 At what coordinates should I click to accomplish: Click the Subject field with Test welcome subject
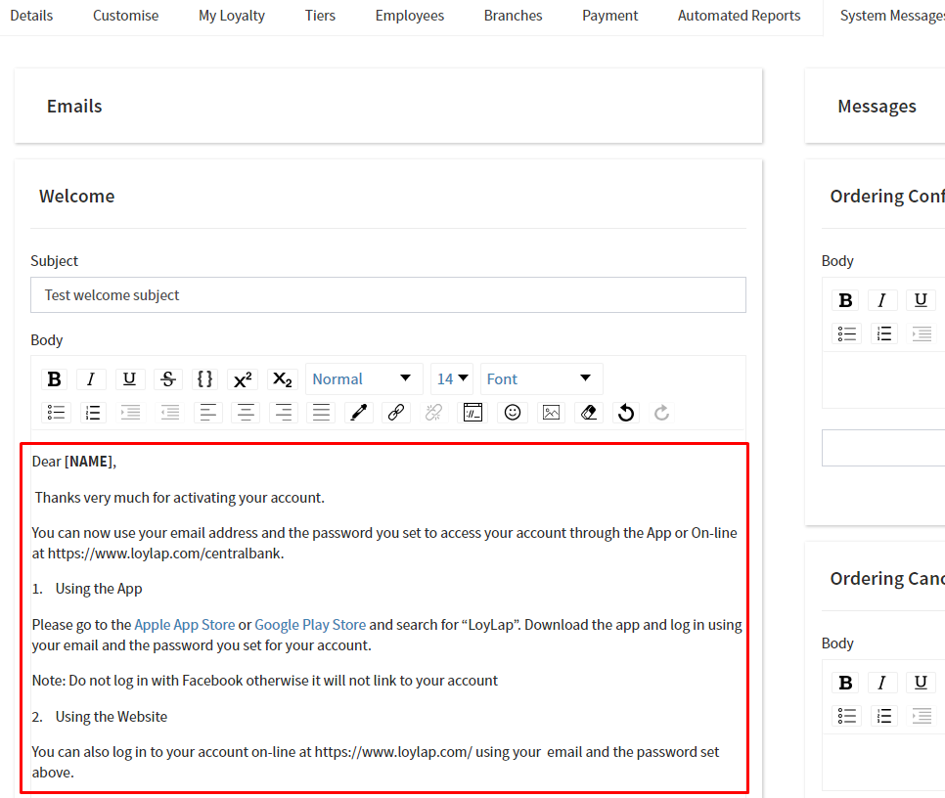[388, 295]
